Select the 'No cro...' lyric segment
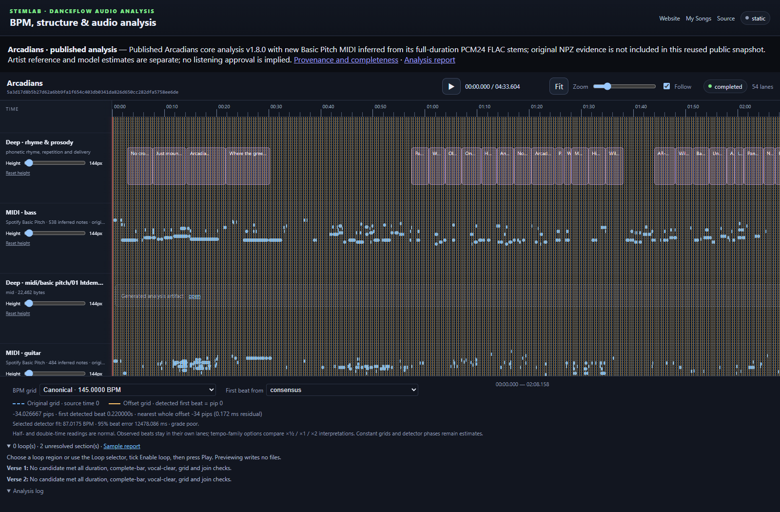 [139, 166]
